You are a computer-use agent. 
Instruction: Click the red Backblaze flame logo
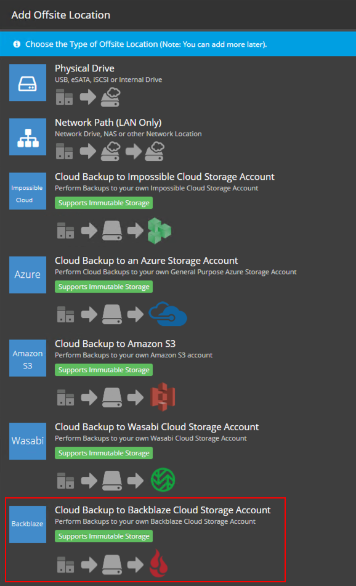(159, 563)
